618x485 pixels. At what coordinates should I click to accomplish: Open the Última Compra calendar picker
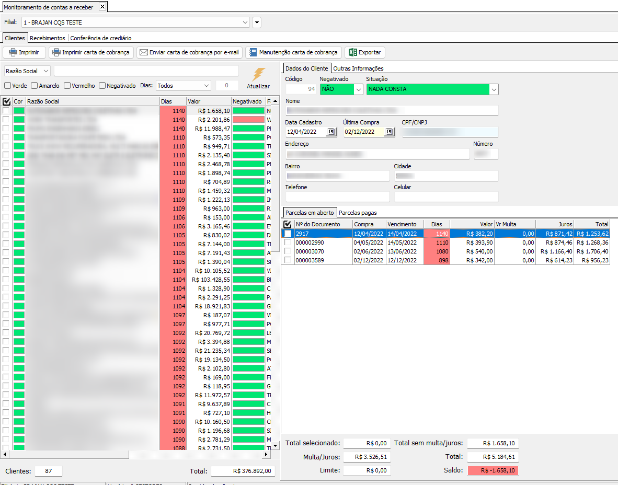(x=389, y=132)
